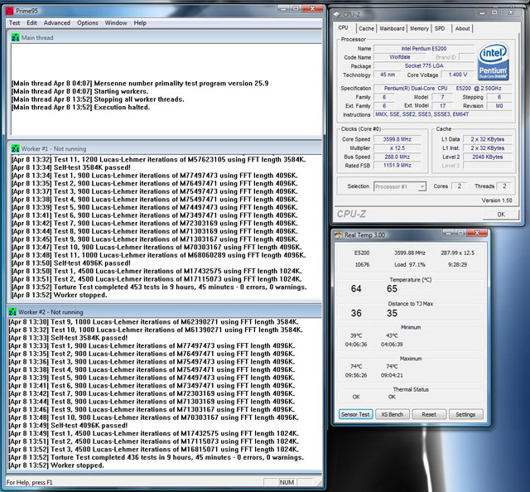Click the Reset button in Real Temp
Image resolution: width=530 pixels, height=492 pixels.
pos(429,415)
